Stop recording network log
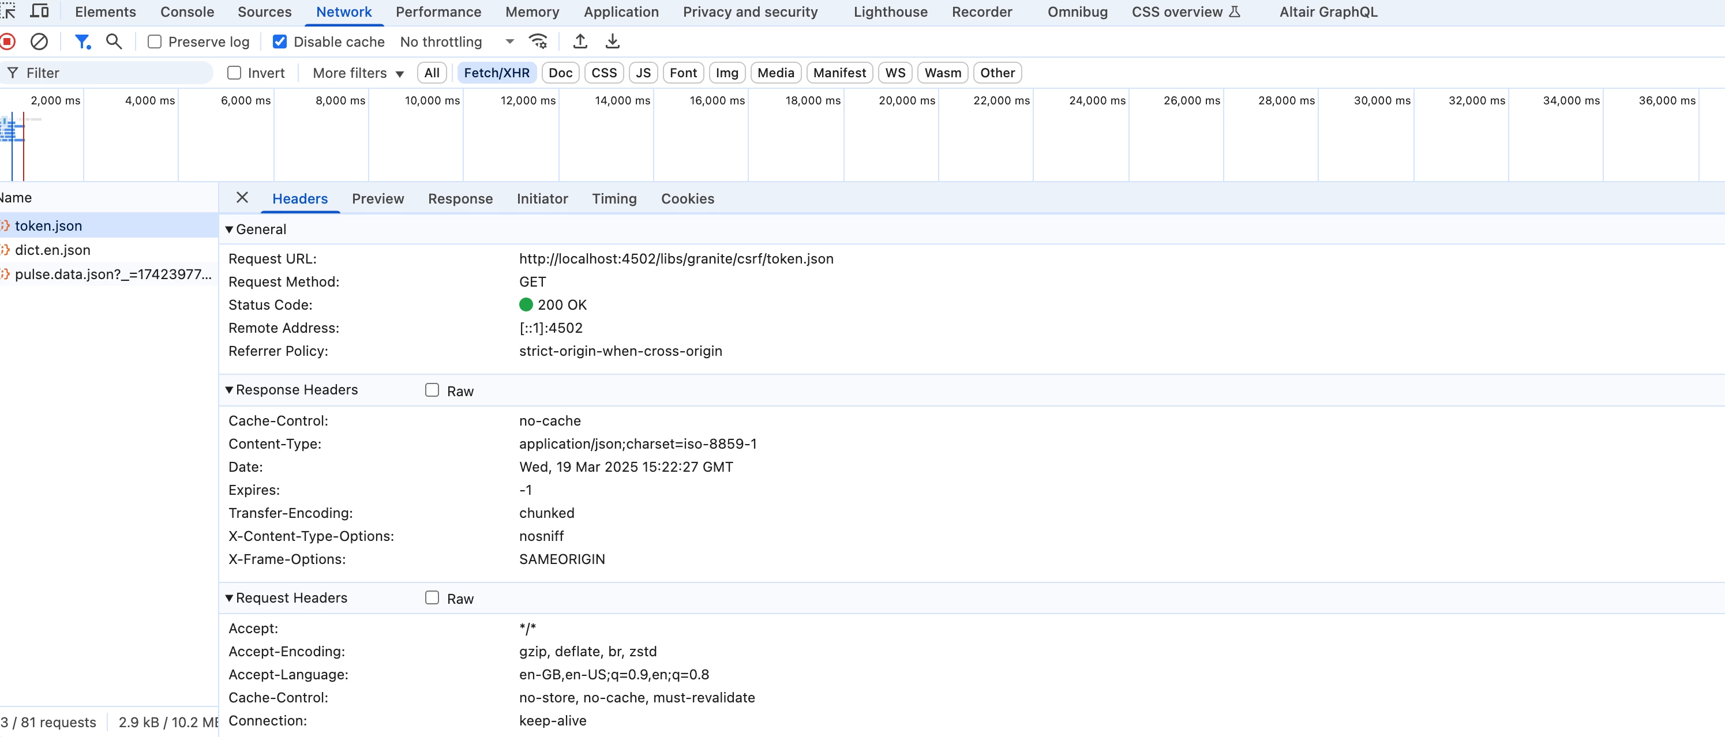 [x=7, y=42]
